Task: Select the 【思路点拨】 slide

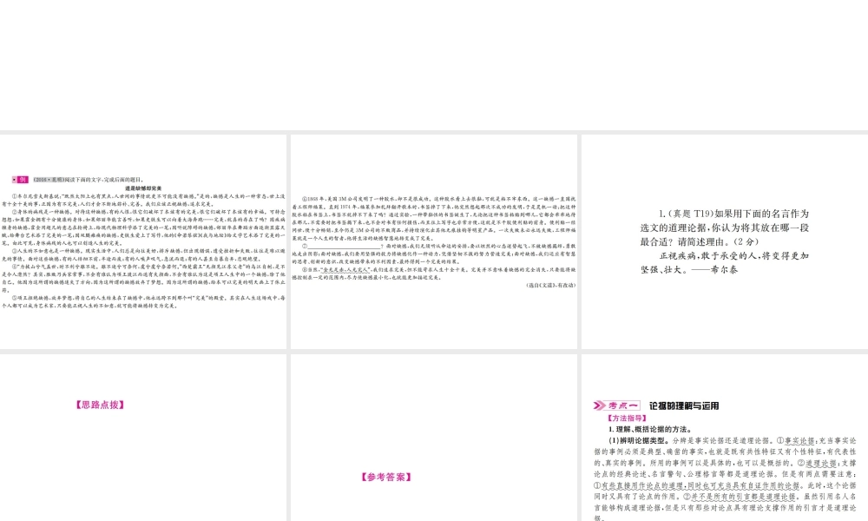Action: click(x=143, y=438)
